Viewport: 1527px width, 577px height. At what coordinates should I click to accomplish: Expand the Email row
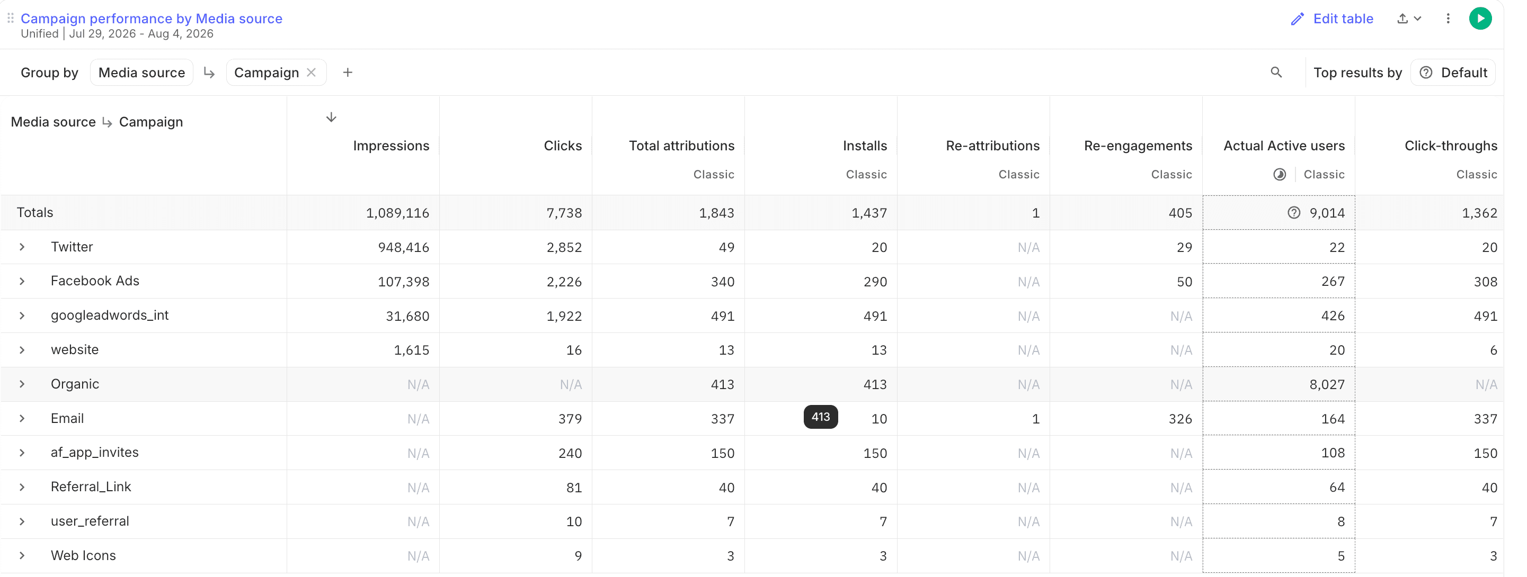(22, 418)
